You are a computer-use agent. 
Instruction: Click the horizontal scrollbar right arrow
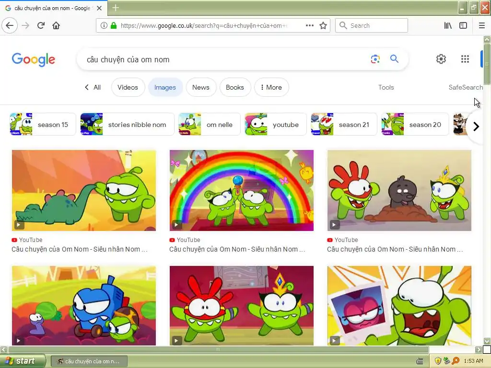coord(478,349)
